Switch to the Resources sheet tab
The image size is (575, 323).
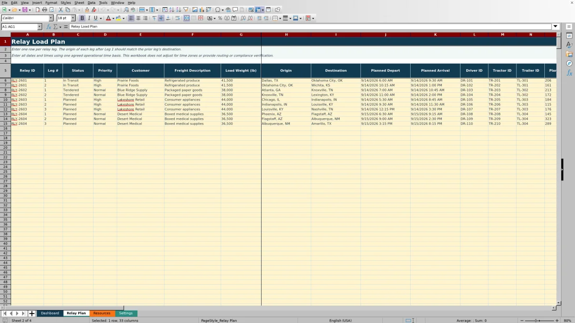coord(102,313)
